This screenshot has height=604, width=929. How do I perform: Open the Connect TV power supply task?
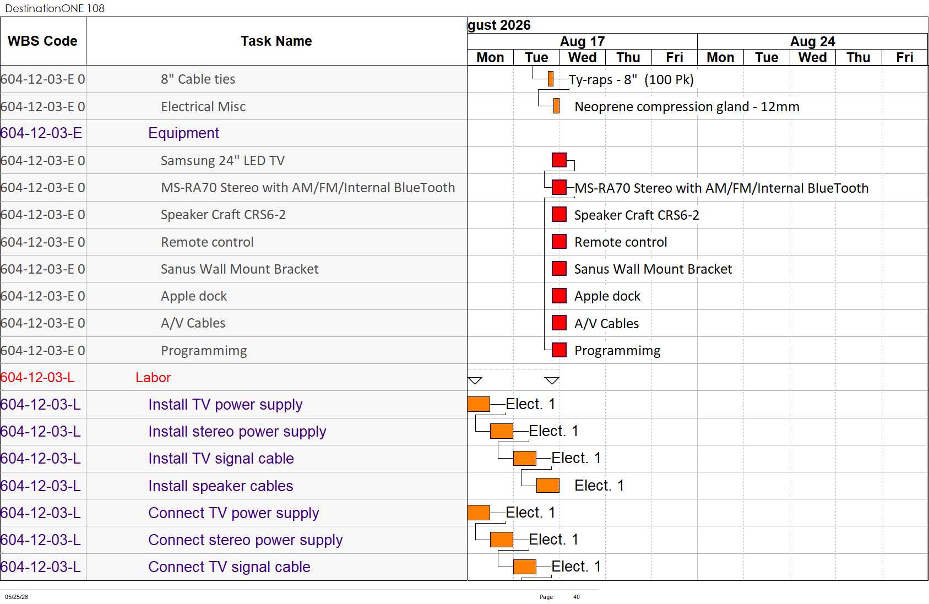tap(233, 513)
